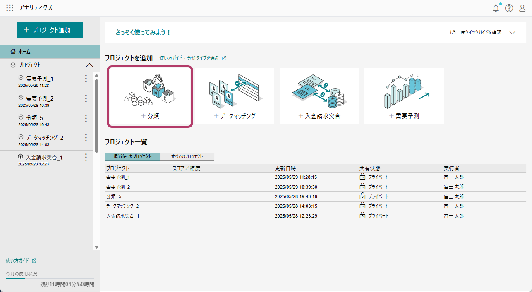Select the ホーム menu item
Image resolution: width=532 pixels, height=292 pixels.
(50, 52)
